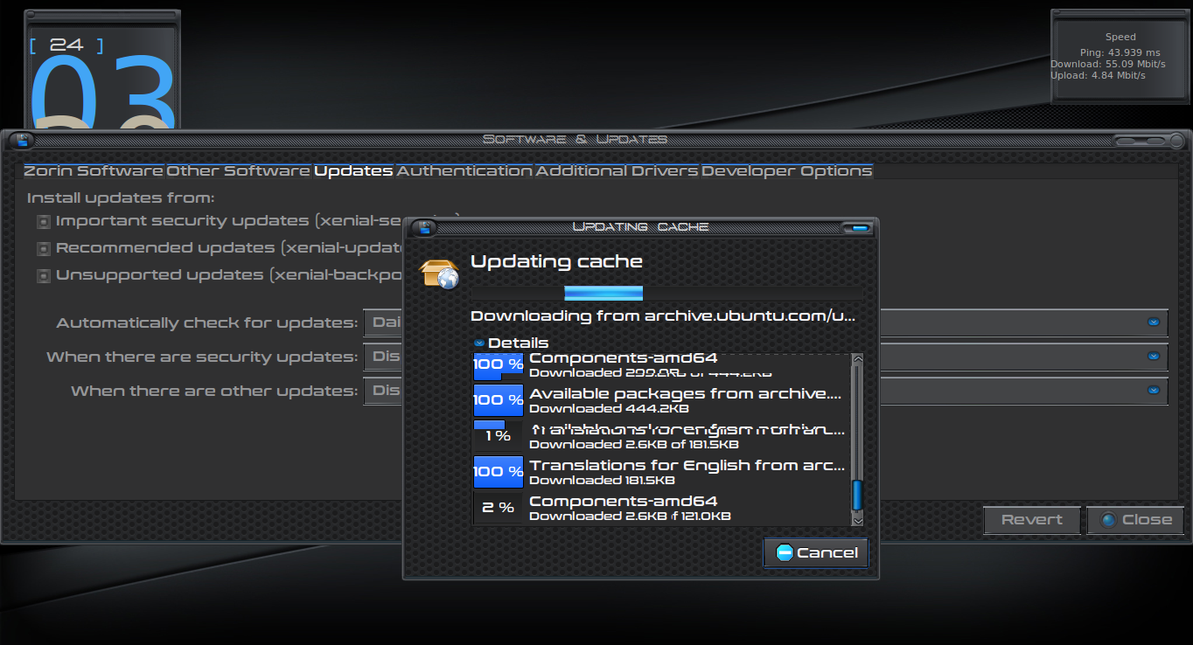Click the scroll-down arrow in details list
The image size is (1193, 645).
[x=857, y=519]
